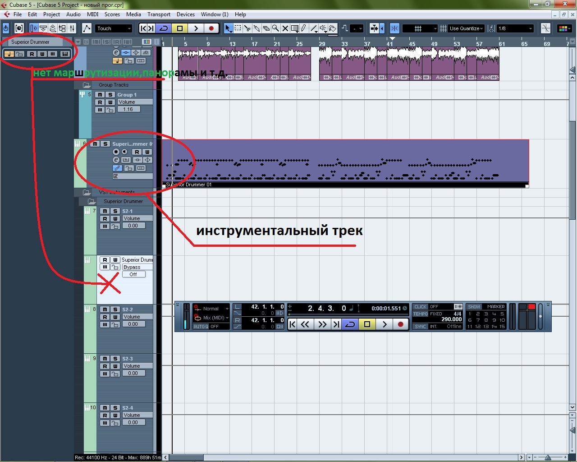Mute the S2-1 track
This screenshot has width=577, height=462.
click(105, 211)
